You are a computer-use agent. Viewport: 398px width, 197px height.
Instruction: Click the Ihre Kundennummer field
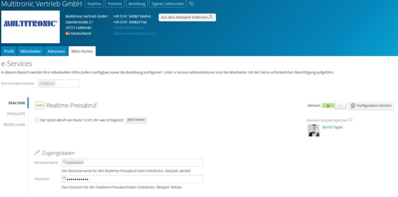58,83
